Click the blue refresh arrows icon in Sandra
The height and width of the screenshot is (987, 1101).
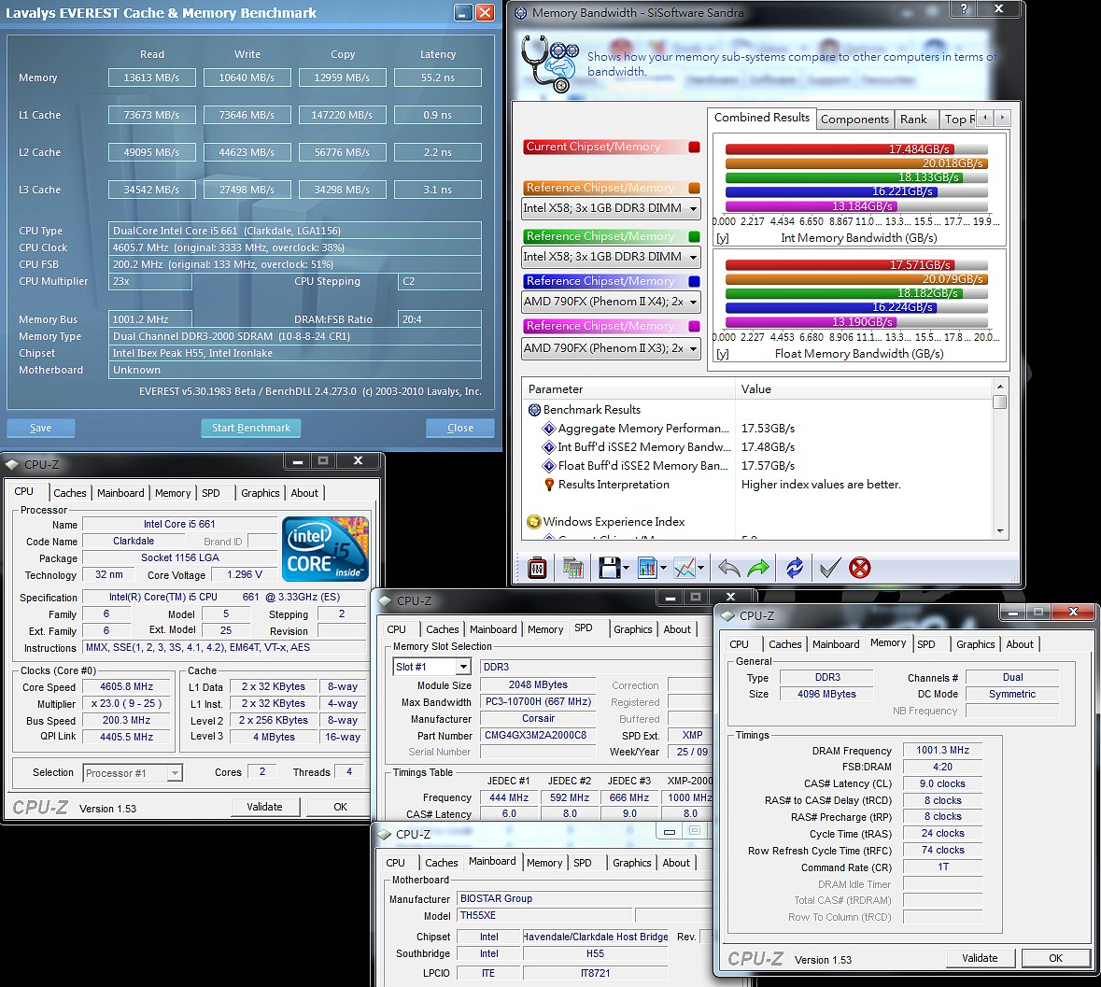click(x=794, y=567)
